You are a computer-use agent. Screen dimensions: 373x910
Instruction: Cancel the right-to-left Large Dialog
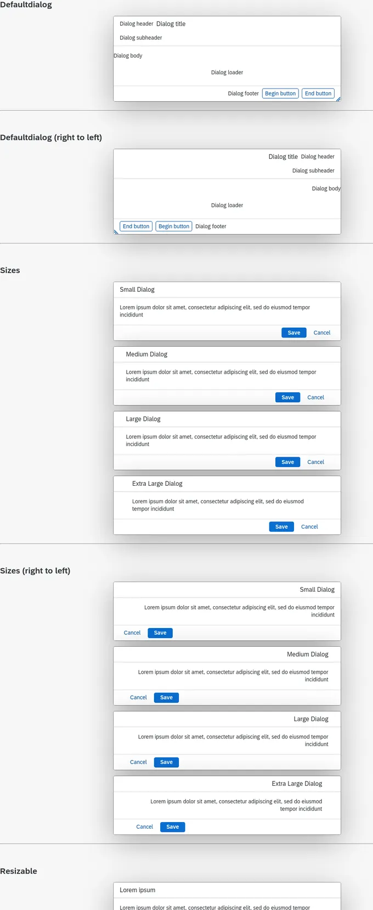138,762
